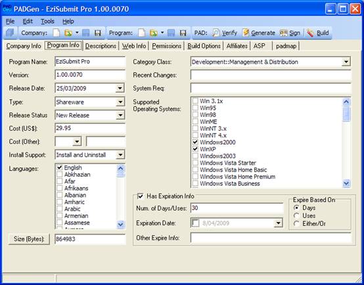Select the Days expire radio button

point(296,208)
